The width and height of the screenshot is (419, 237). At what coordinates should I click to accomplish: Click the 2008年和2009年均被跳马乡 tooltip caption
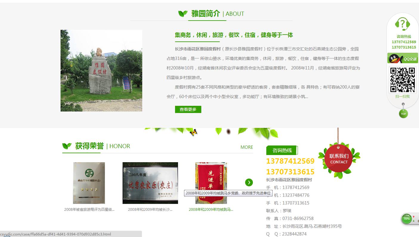pyautogui.click(x=228, y=193)
